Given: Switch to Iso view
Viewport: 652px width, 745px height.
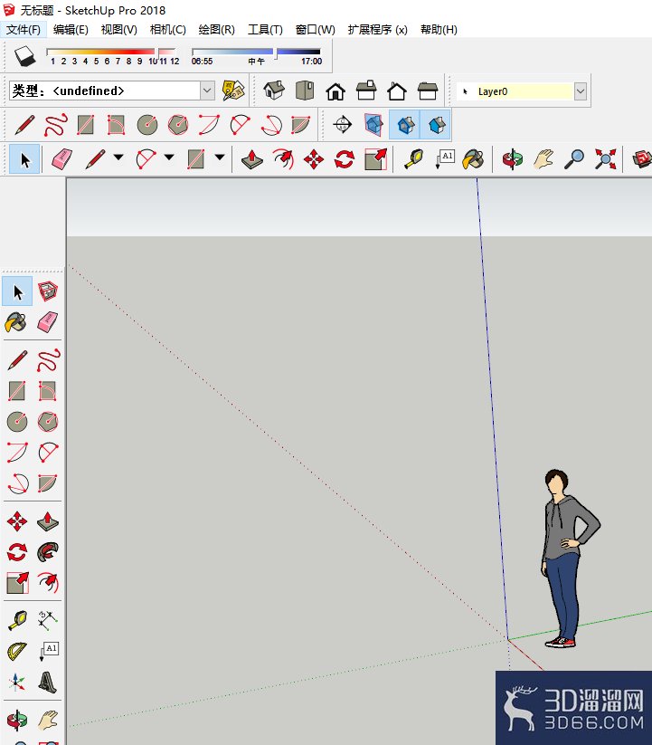Looking at the screenshot, I should pyautogui.click(x=274, y=91).
